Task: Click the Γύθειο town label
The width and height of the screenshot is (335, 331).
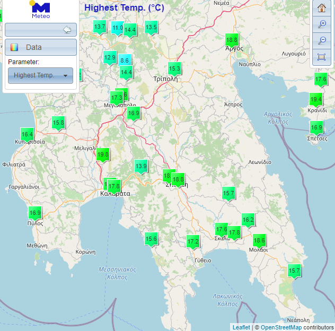Action: pos(203,260)
